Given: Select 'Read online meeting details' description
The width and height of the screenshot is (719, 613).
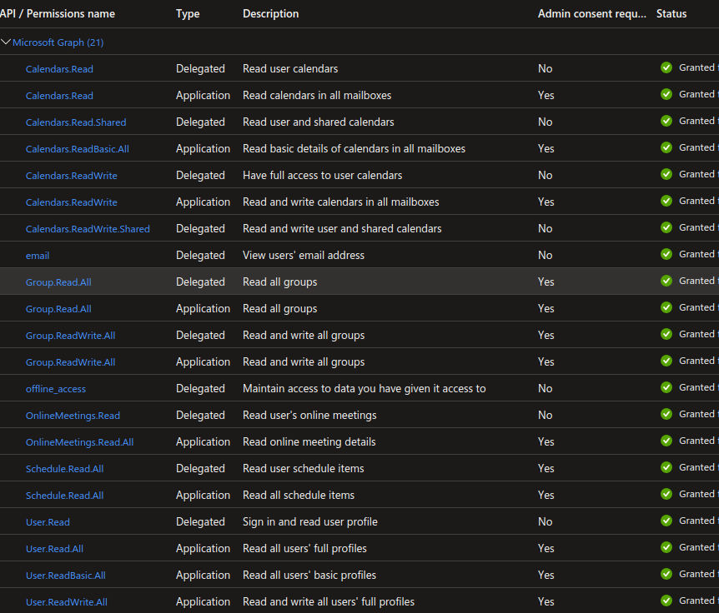Looking at the screenshot, I should coord(309,441).
